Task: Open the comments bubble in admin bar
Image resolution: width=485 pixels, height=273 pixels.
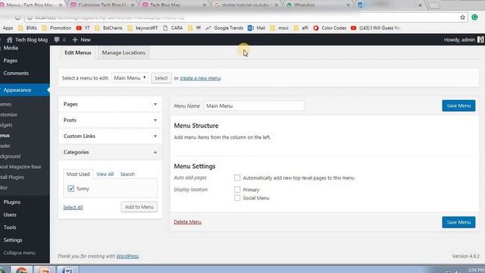Action: point(57,39)
